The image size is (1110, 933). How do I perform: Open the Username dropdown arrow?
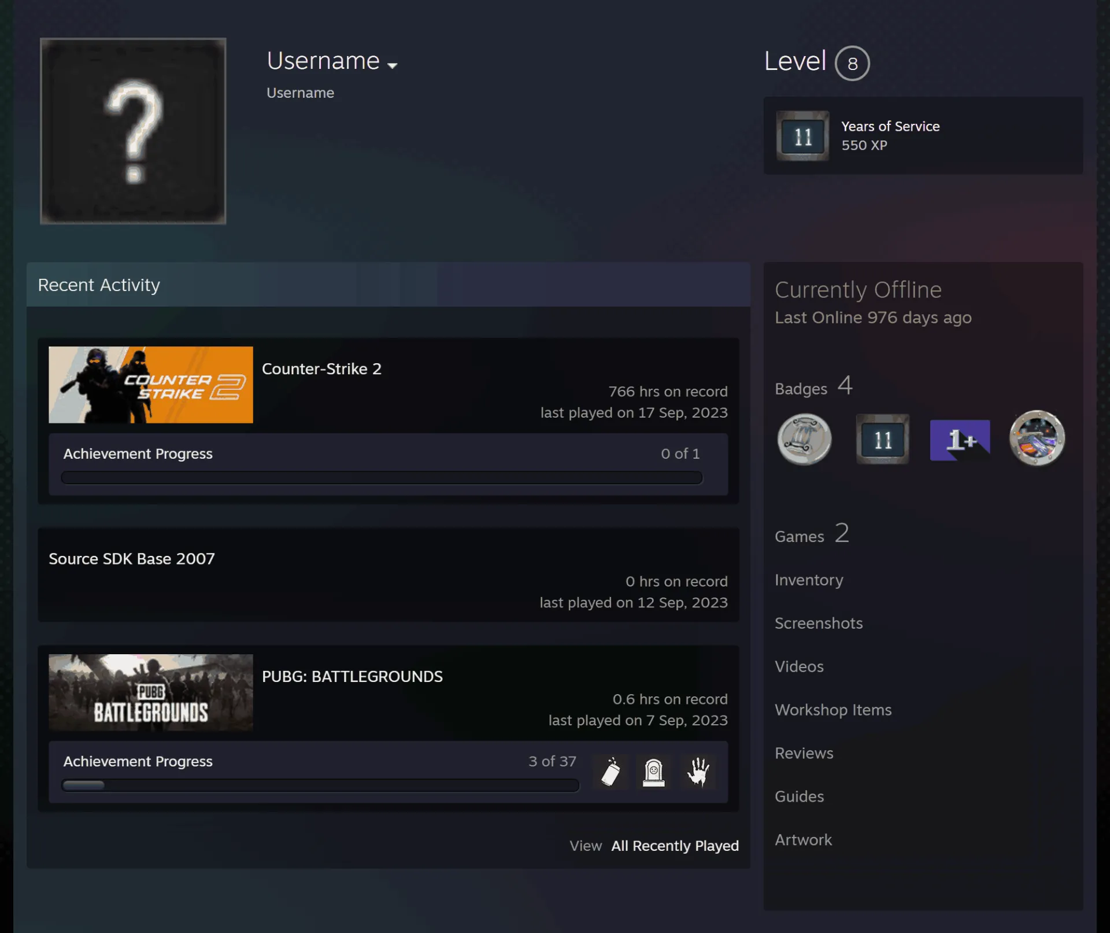click(x=393, y=65)
